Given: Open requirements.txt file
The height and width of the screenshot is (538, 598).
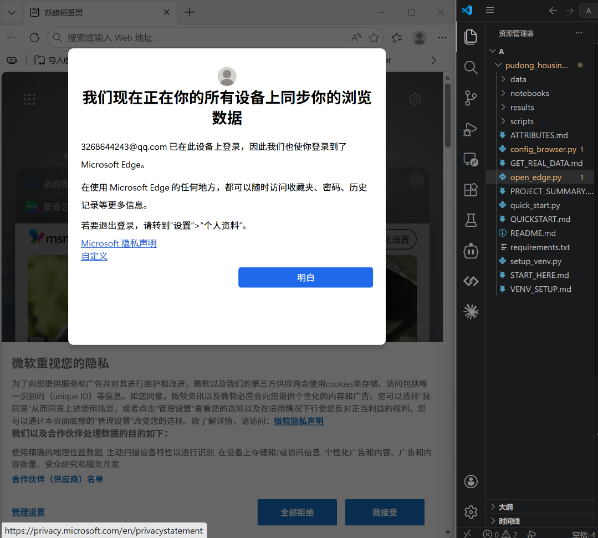Looking at the screenshot, I should 540,247.
